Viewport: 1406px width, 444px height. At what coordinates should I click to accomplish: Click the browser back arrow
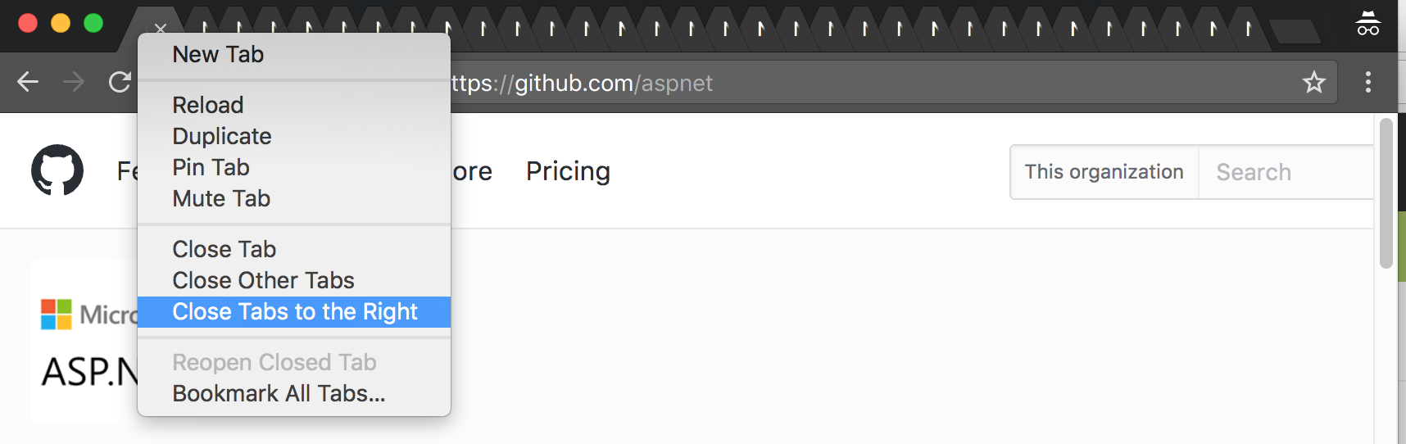[28, 82]
